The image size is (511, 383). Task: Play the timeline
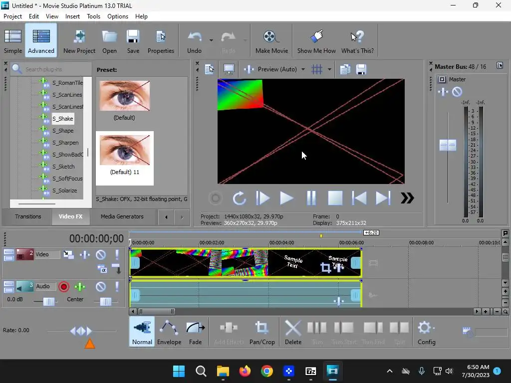(x=286, y=198)
